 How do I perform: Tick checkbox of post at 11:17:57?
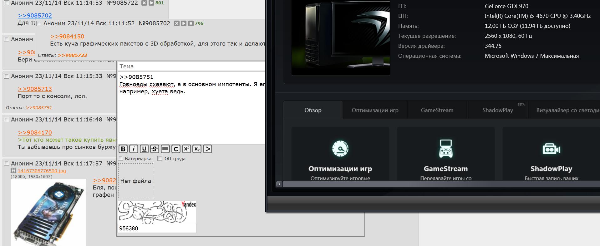(7, 163)
